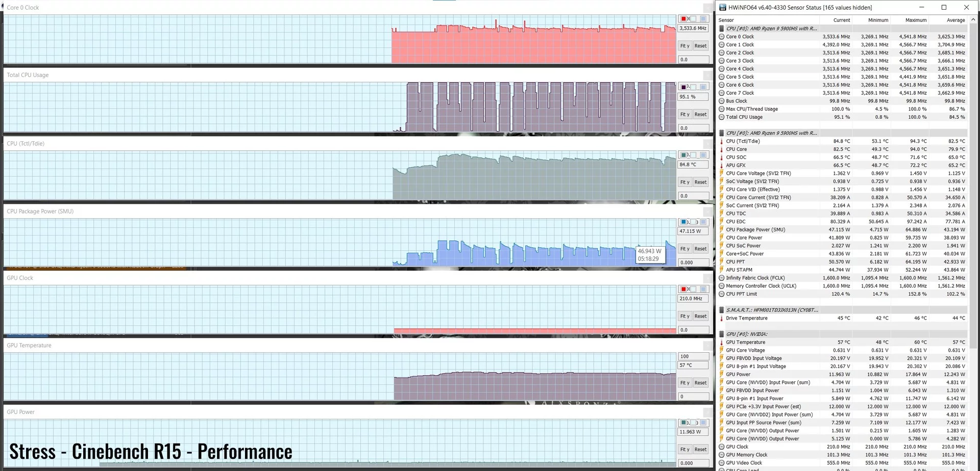This screenshot has width=980, height=471.
Task: Click the drive icon for S.M.A.R.T. HFM001TD3JX013N
Action: [x=722, y=310]
